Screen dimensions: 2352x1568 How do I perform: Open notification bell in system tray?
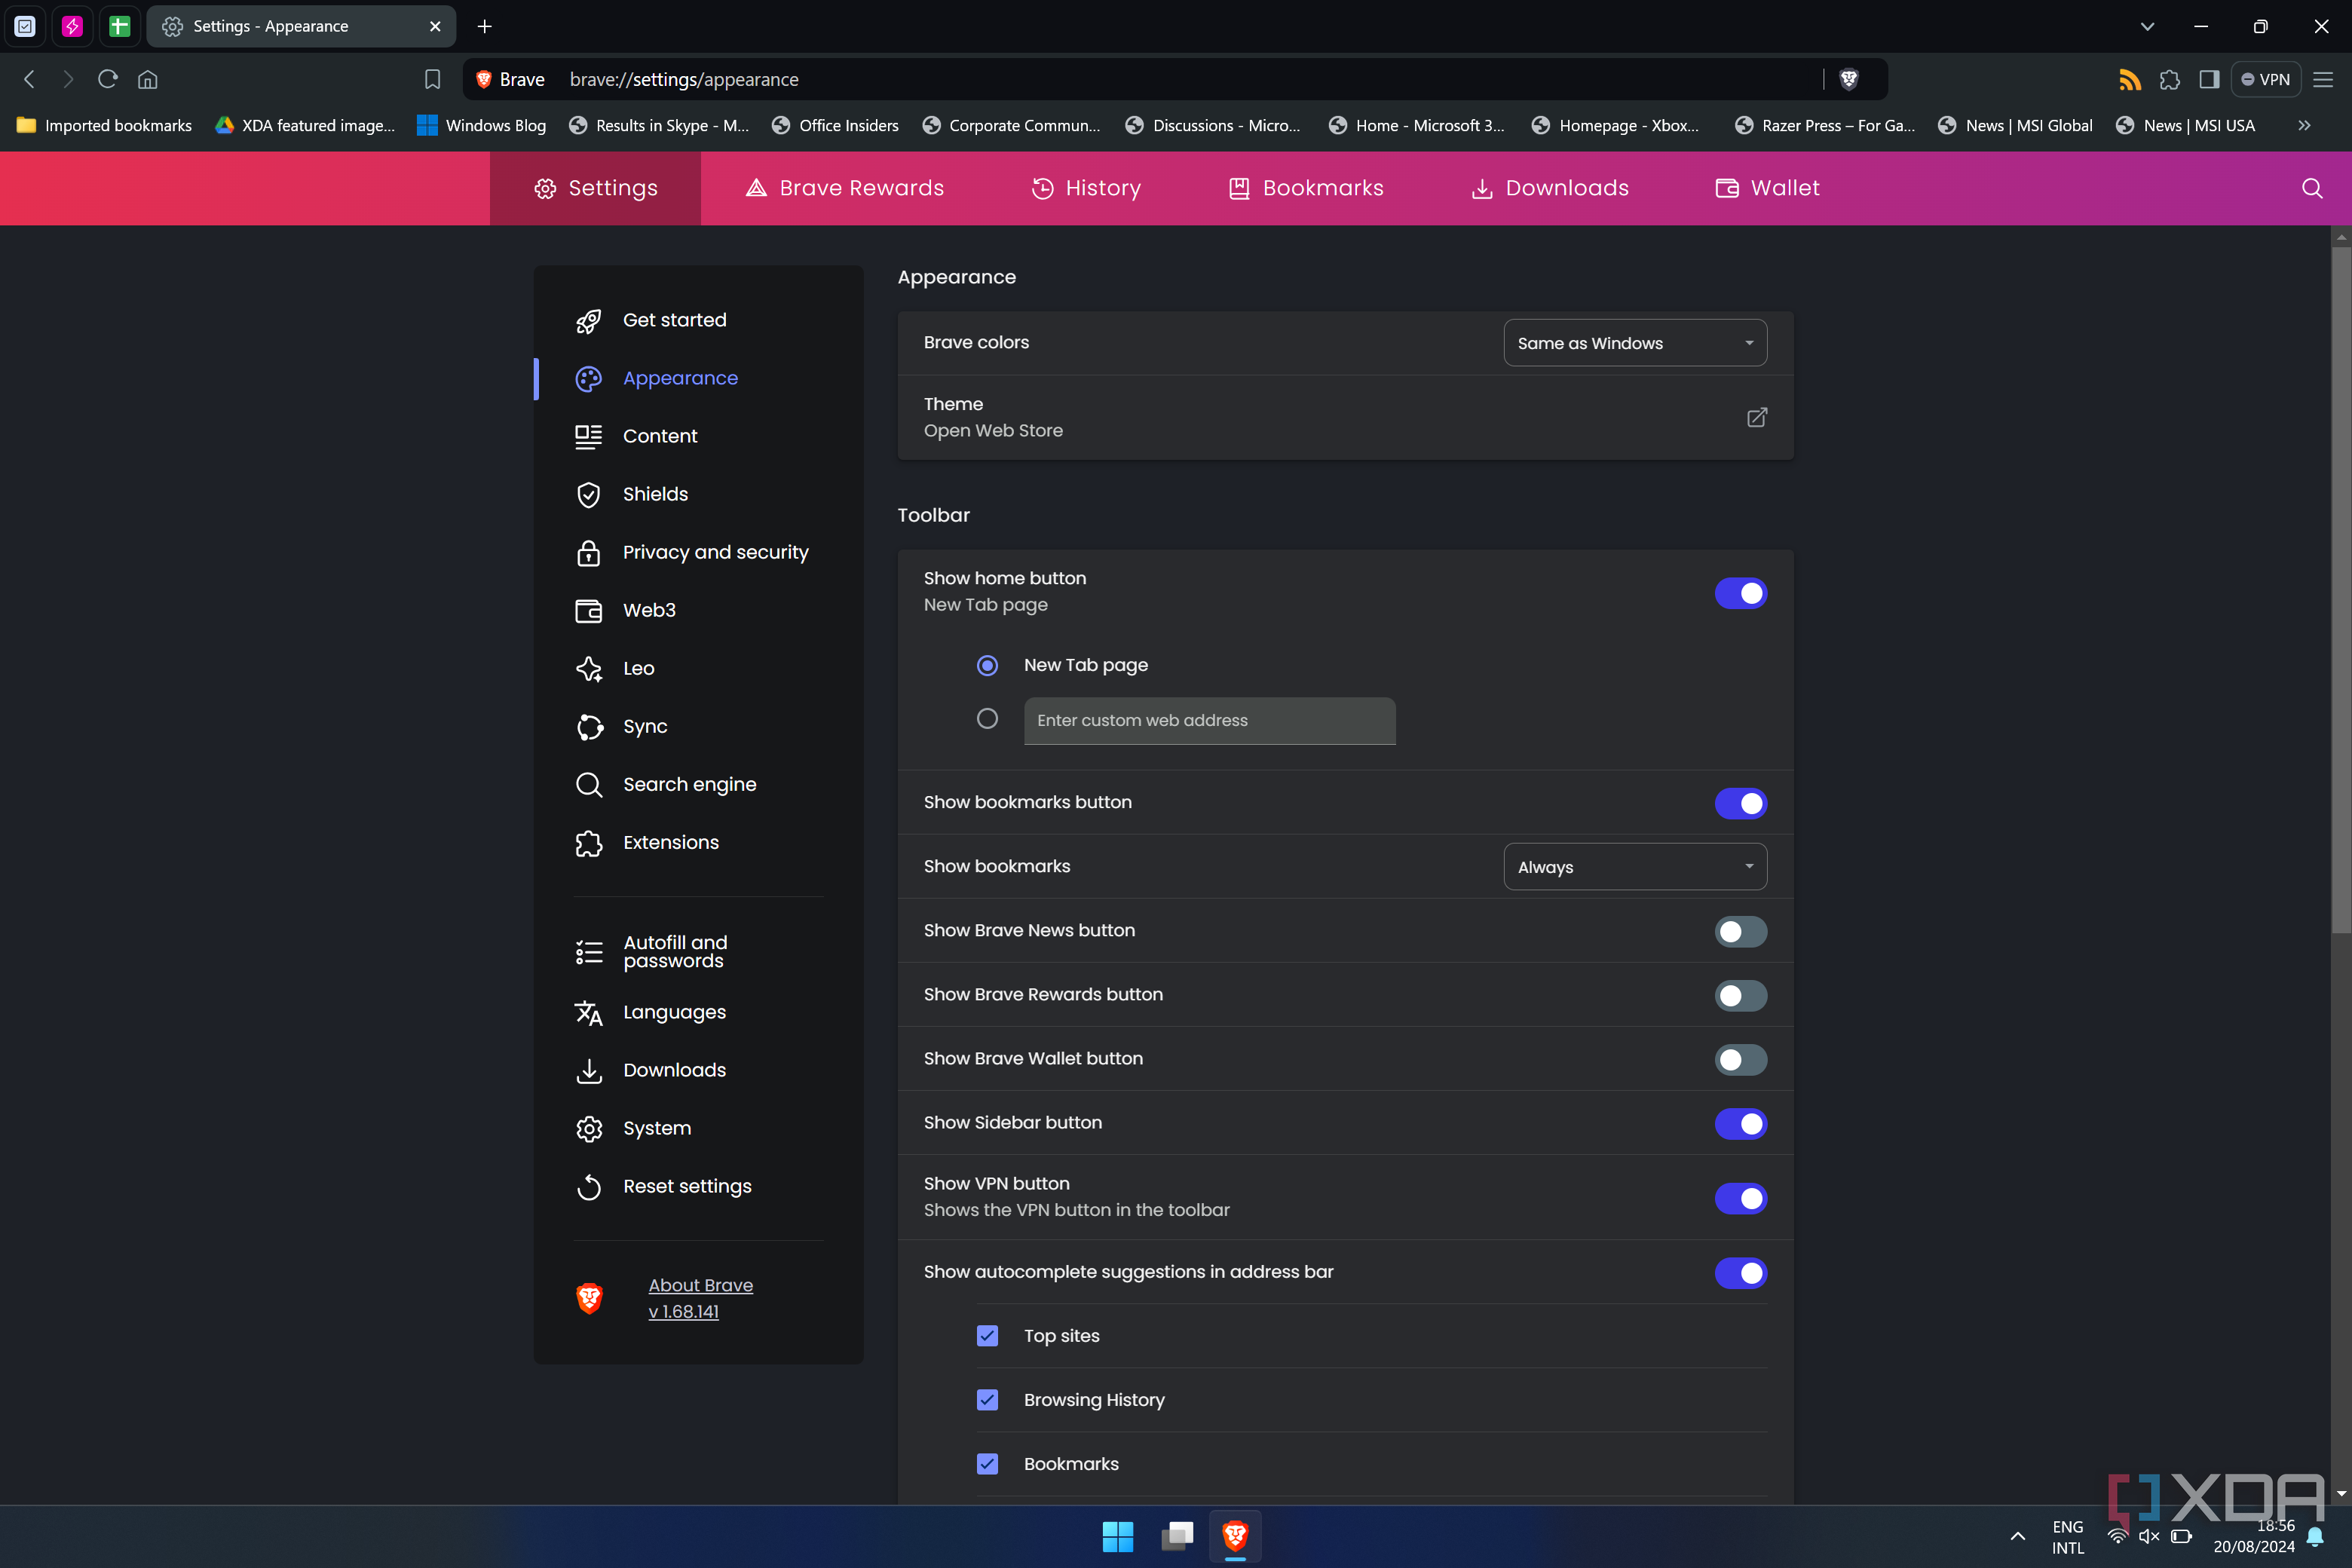coord(2314,1536)
